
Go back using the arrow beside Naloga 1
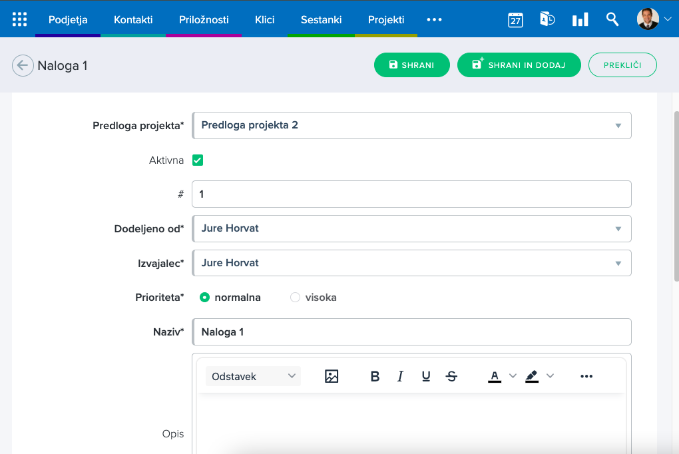23,65
